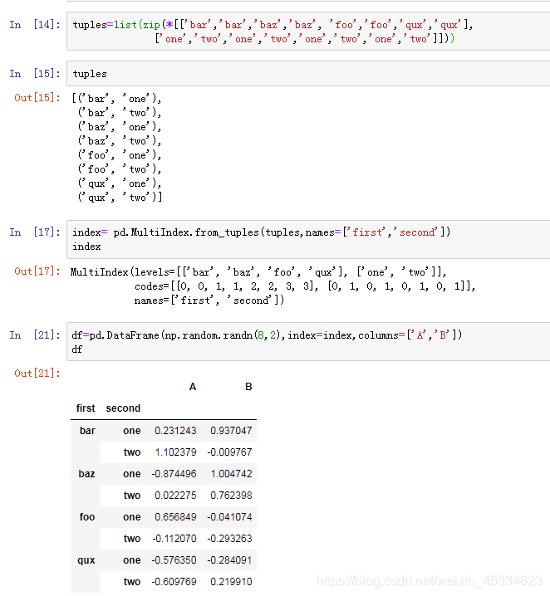Click the ('foo', 'one') output tuple line
The width and height of the screenshot is (550, 596).
click(120, 155)
